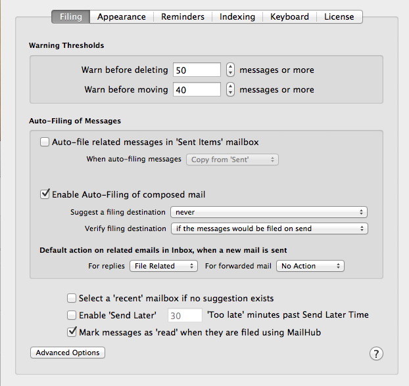The width and height of the screenshot is (409, 386).
Task: Check Select a 'recent' mailbox option
Action: point(72,298)
